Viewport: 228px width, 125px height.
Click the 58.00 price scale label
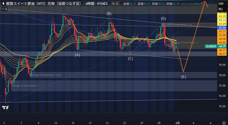click(x=222, y=75)
